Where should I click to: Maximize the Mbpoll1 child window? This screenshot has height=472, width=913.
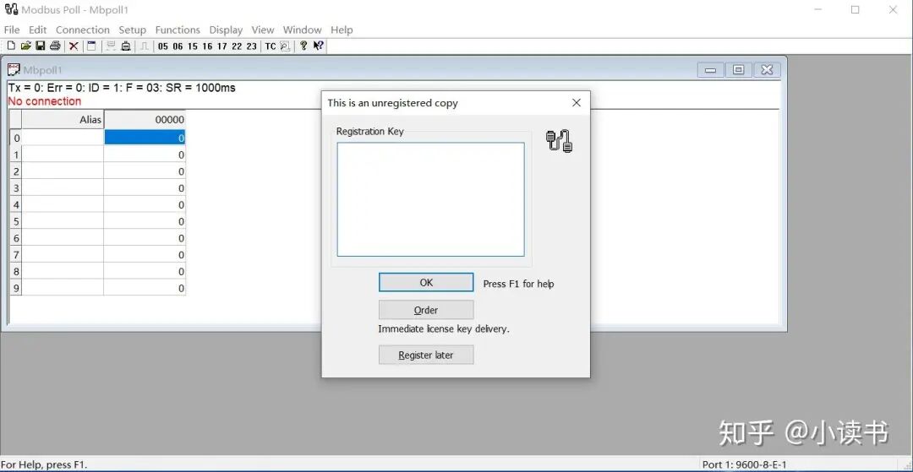[x=738, y=70]
